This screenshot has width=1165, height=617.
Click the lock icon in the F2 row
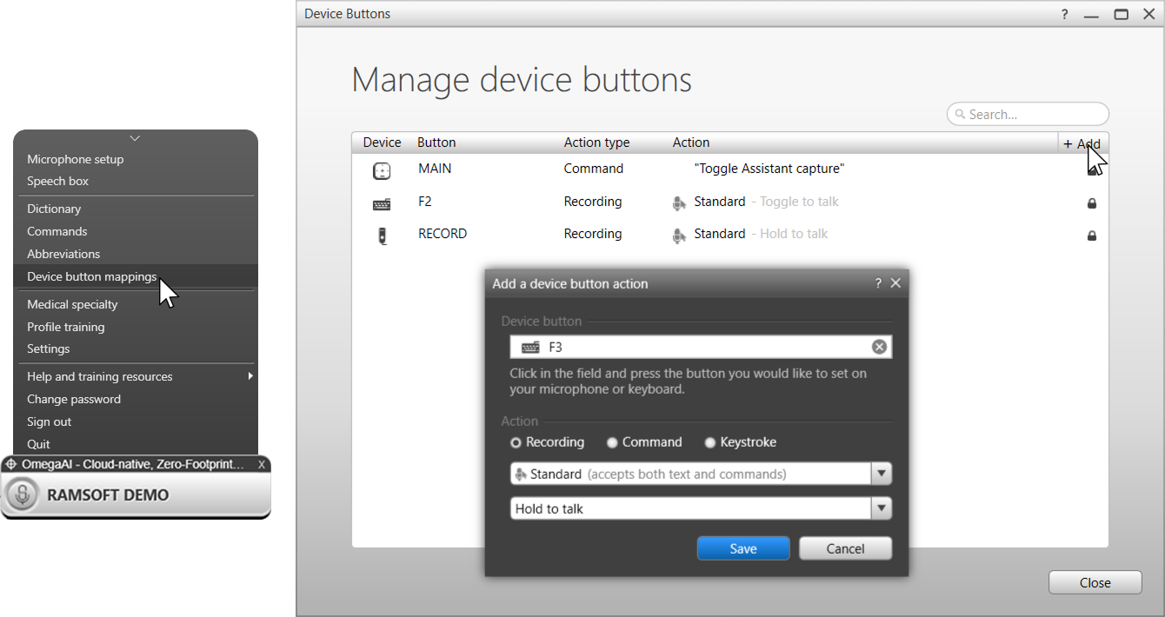pyautogui.click(x=1092, y=203)
